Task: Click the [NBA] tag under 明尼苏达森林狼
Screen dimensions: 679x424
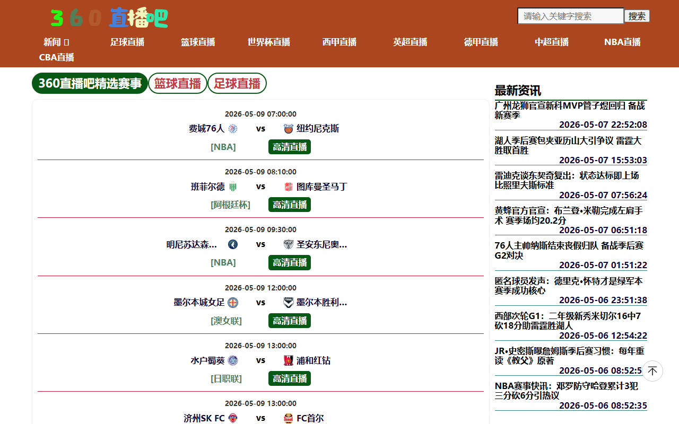Action: pyautogui.click(x=223, y=262)
